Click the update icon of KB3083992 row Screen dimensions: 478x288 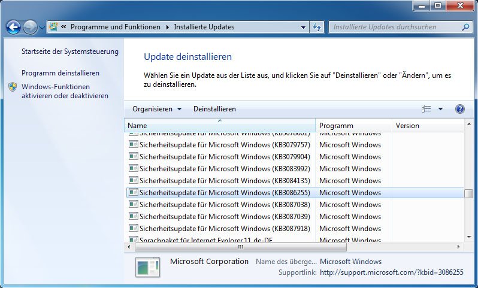[x=133, y=168]
